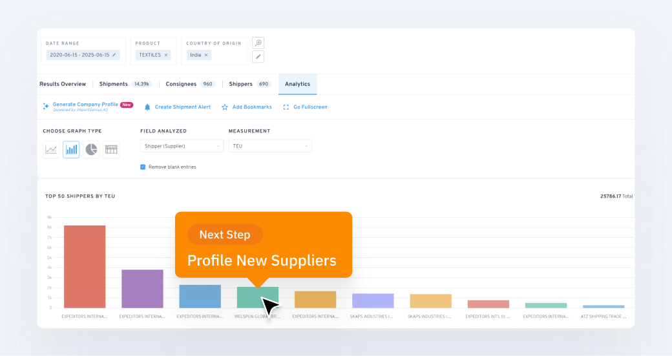This screenshot has width=672, height=356.
Task: Select the Analytics tab
Action: pos(297,84)
